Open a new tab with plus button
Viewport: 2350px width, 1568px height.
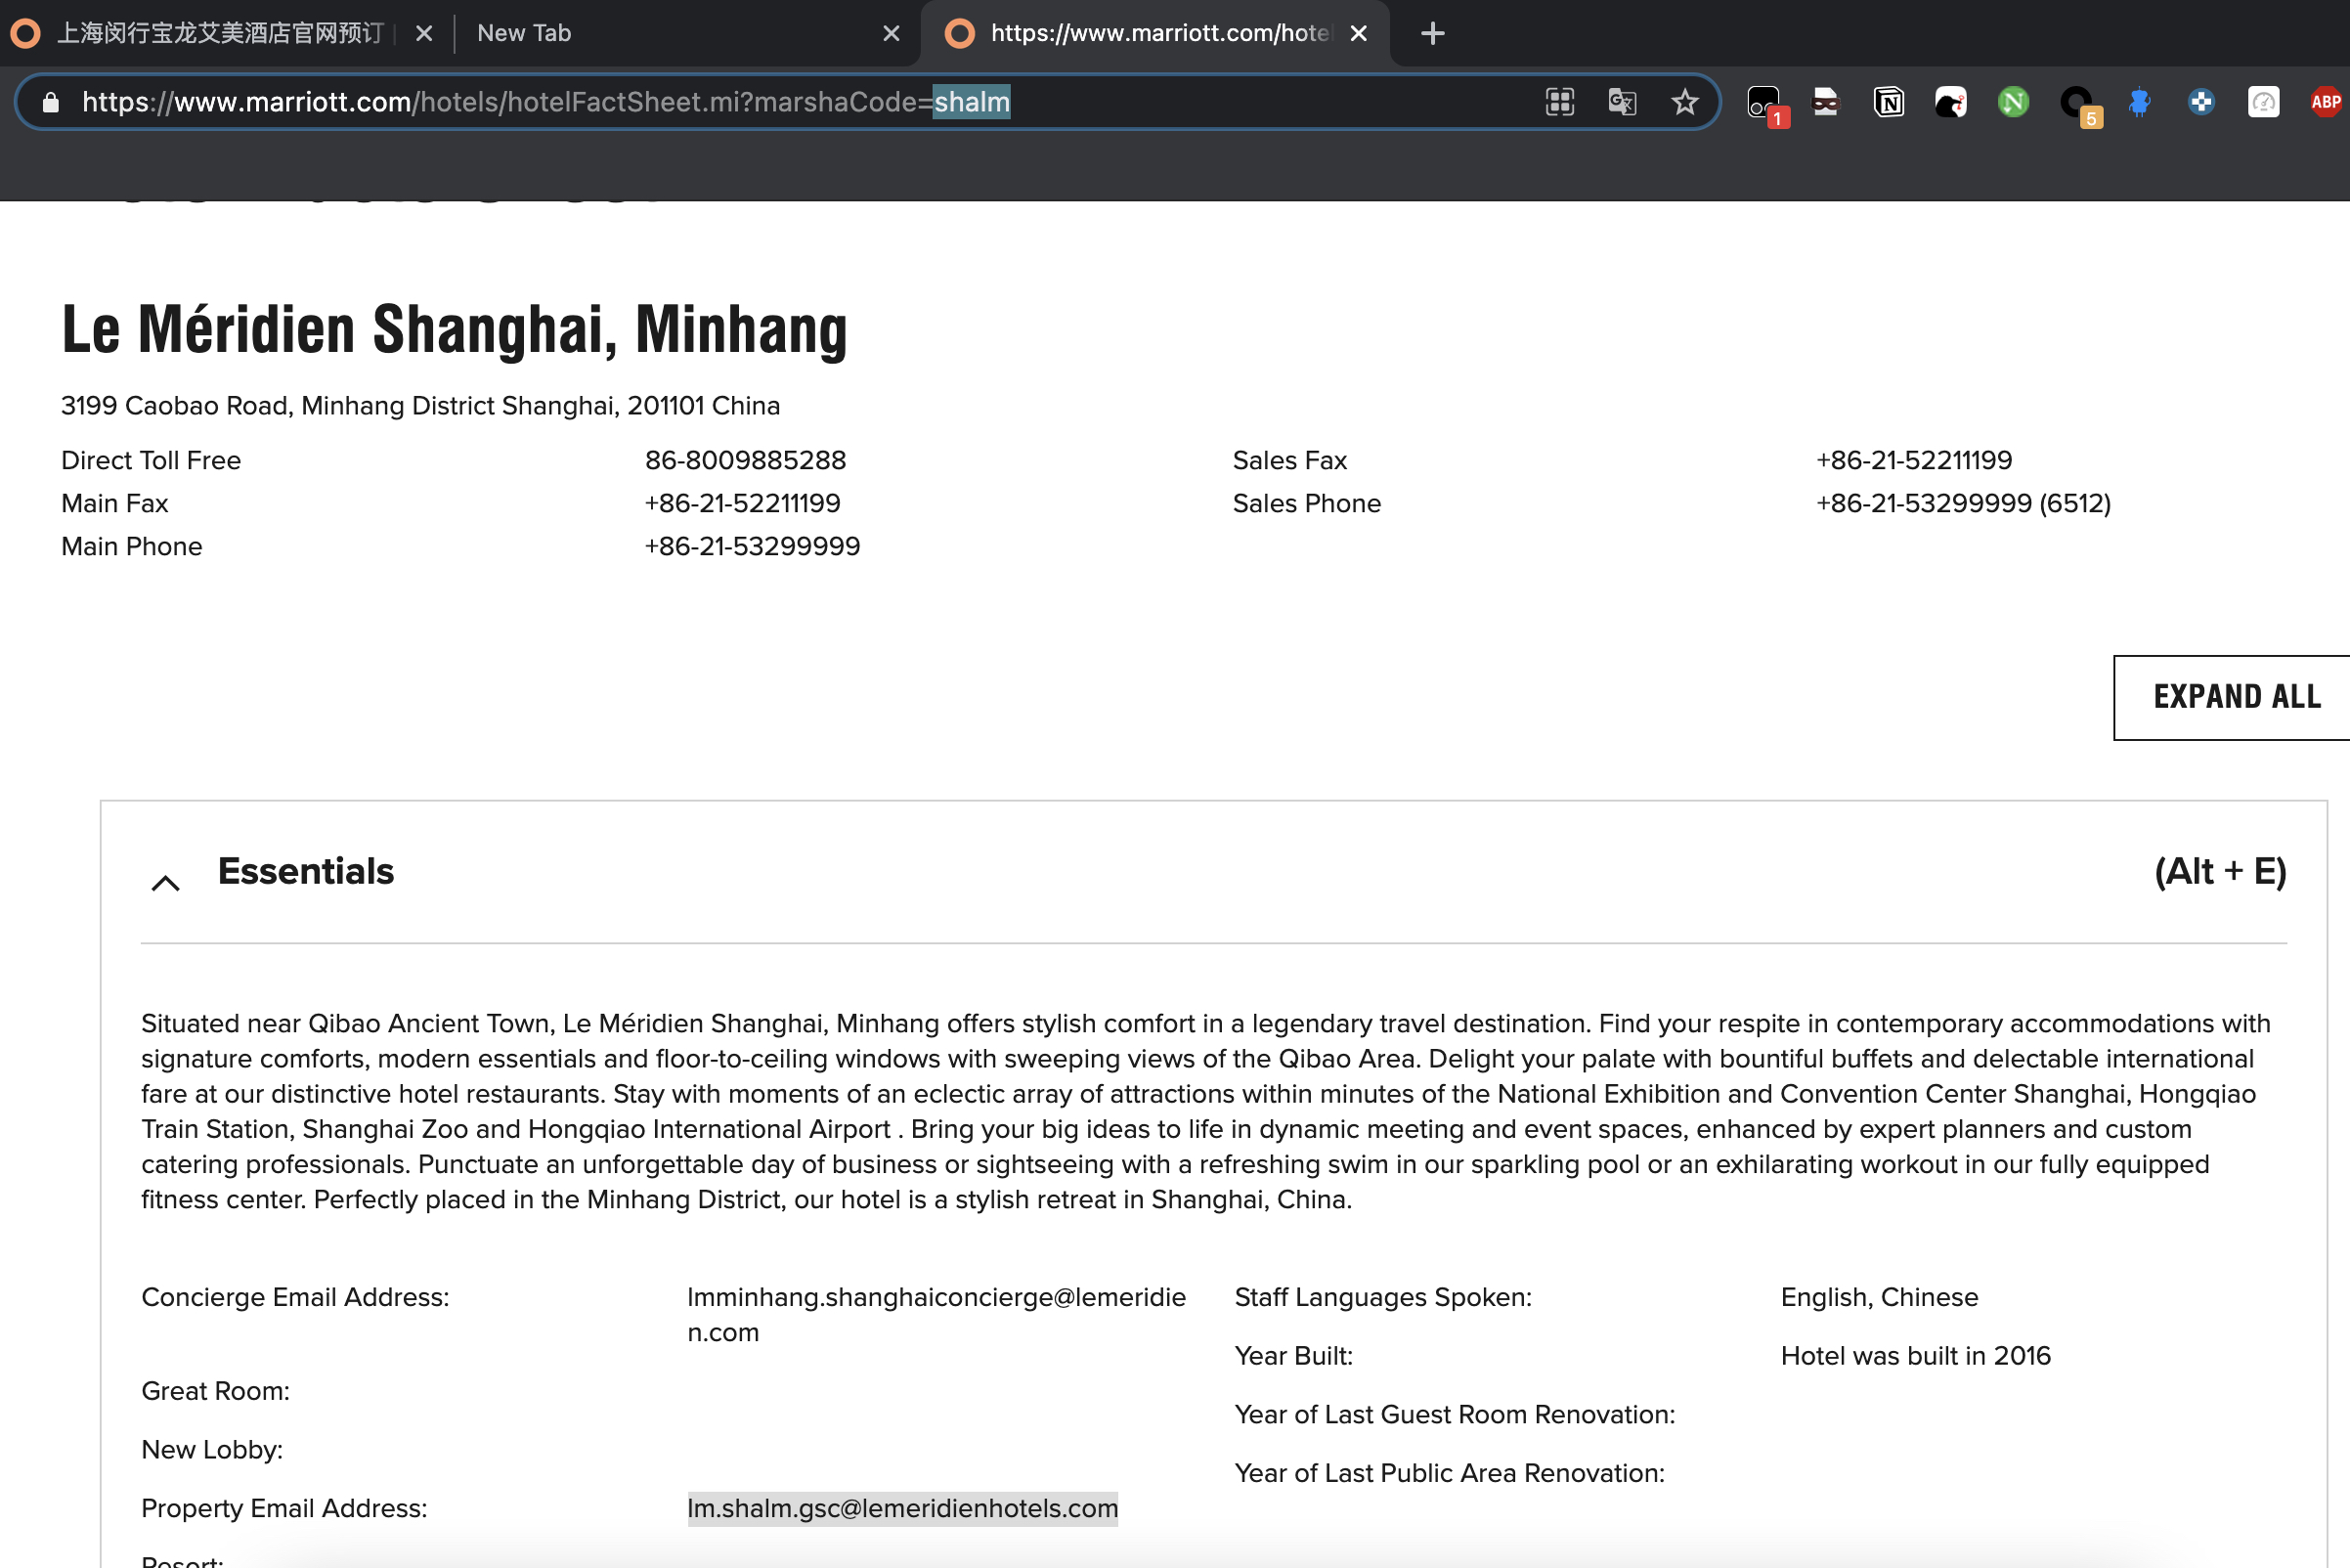point(1432,33)
